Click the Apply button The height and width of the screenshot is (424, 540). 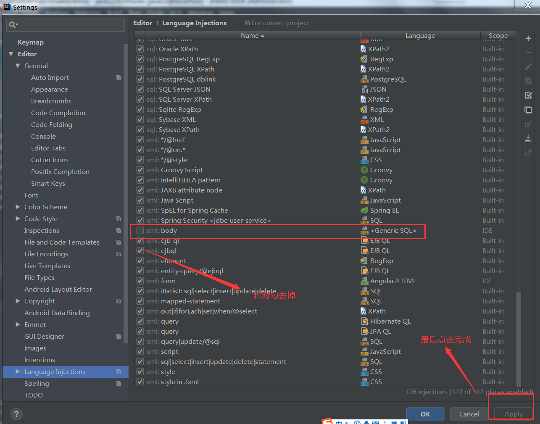coord(514,414)
